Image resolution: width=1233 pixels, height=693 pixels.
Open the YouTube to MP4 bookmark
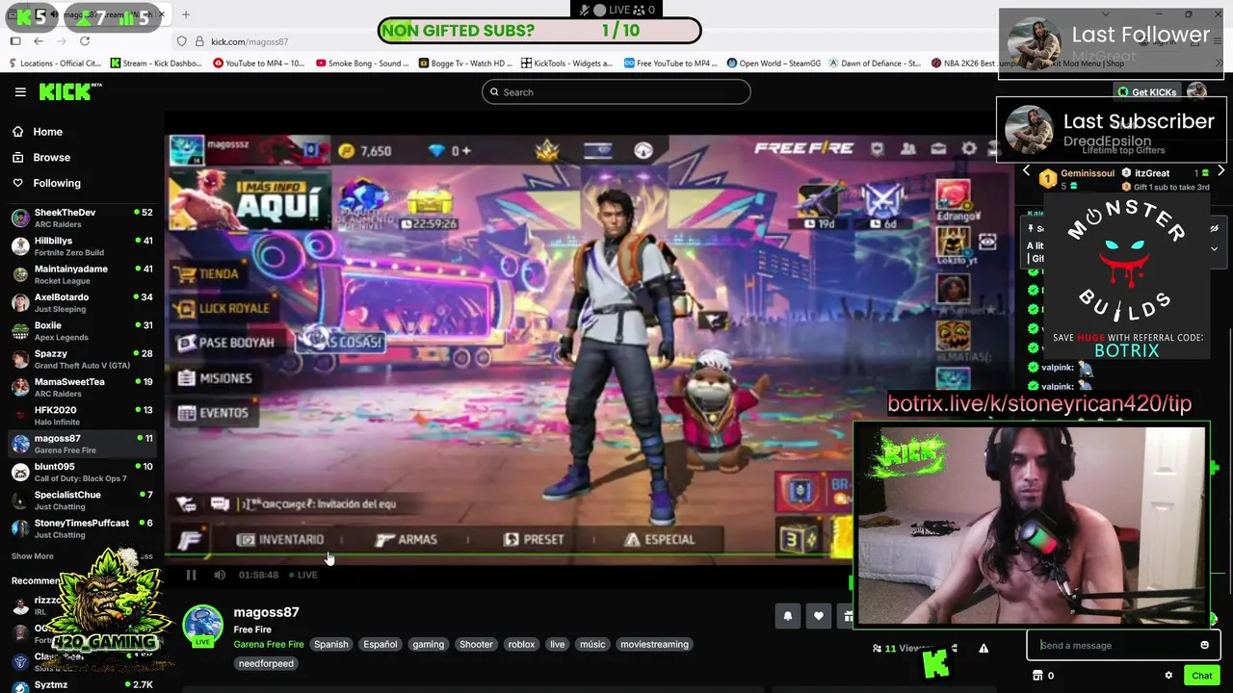point(259,64)
